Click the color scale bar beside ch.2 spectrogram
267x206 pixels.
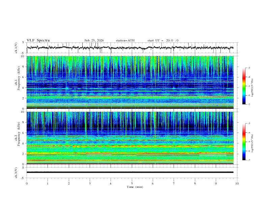(244, 142)
